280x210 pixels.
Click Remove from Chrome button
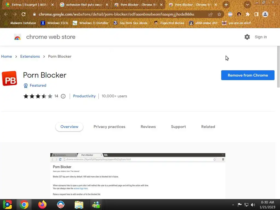[248, 75]
